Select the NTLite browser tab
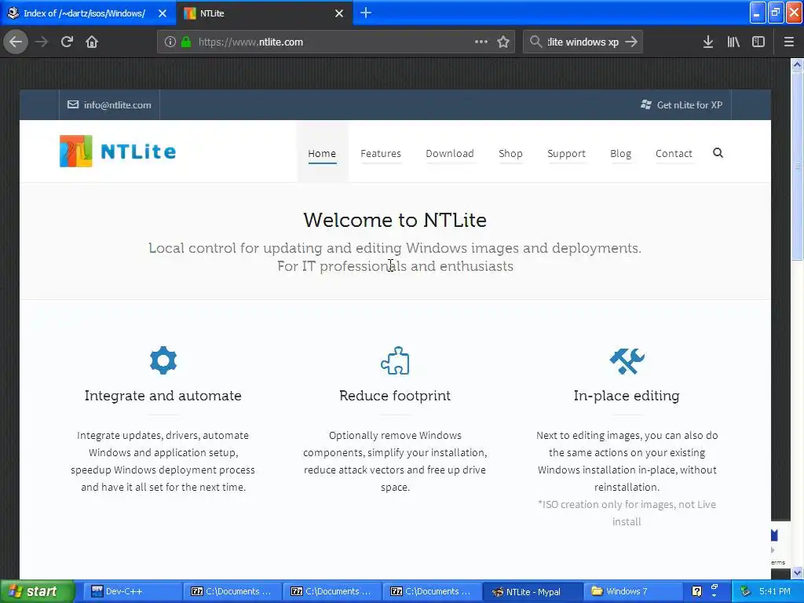Viewport: 804px width, 603px height. (264, 13)
